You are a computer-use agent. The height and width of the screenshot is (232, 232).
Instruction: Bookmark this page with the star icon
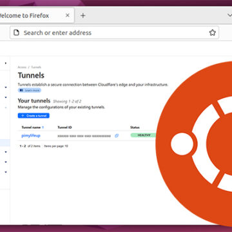(x=212, y=33)
